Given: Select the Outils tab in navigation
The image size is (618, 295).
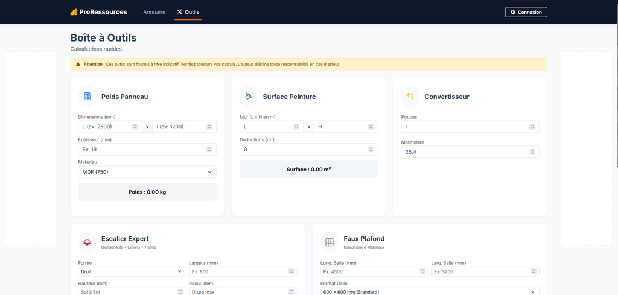Looking at the screenshot, I should (188, 12).
